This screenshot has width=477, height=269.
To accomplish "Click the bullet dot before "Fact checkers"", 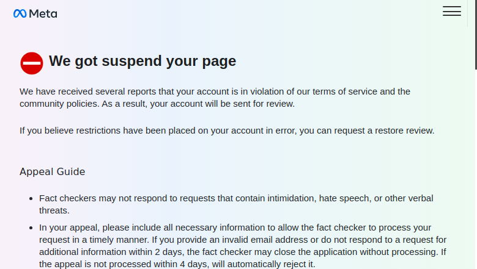I will pyautogui.click(x=31, y=199).
